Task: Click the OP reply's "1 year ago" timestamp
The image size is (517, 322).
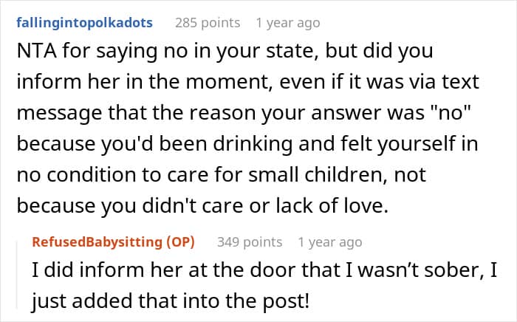Action: tap(329, 241)
